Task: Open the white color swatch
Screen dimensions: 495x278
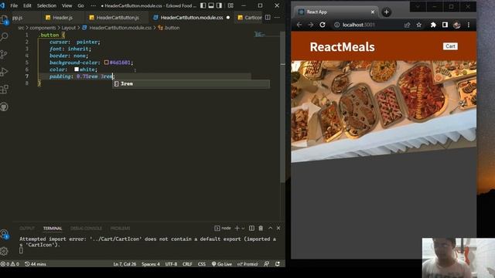Action: pyautogui.click(x=77, y=69)
